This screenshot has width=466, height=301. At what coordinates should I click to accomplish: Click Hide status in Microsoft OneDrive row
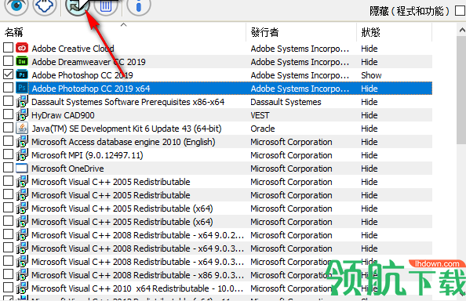370,169
